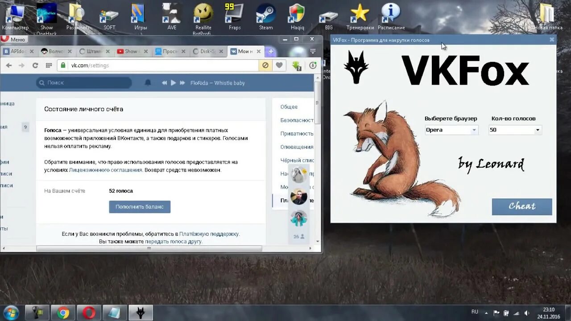The image size is (571, 321).
Task: Click the Пополнить баланс button
Action: (140, 207)
